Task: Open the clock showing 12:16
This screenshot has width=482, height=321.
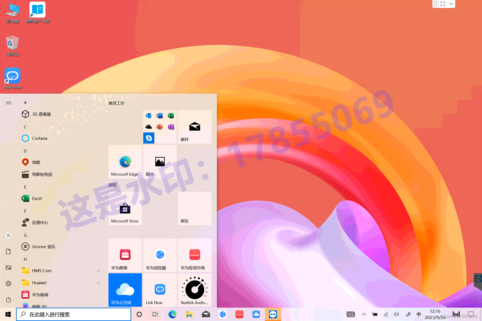Action: (435, 314)
